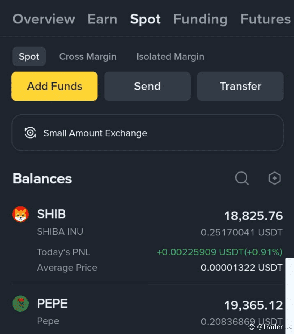Click the Send button
294x334 pixels.
(x=147, y=86)
